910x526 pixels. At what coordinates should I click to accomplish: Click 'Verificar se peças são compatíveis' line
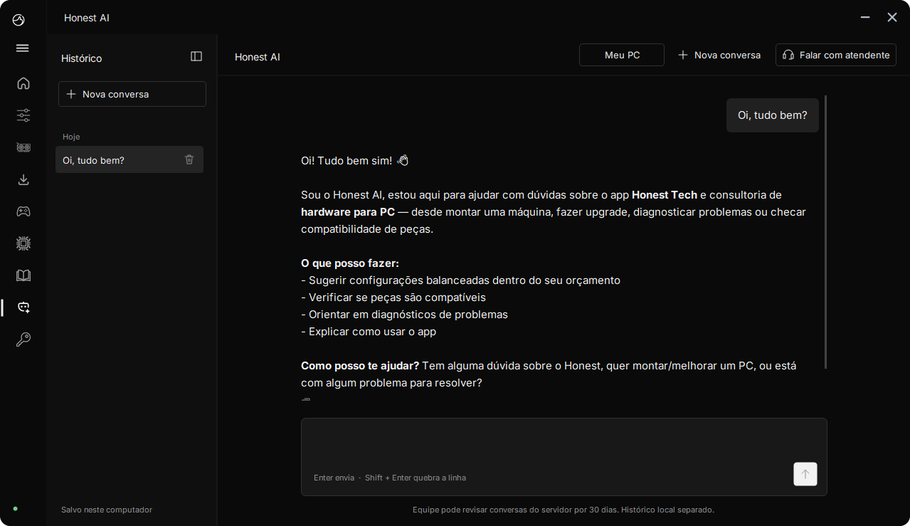tap(393, 298)
